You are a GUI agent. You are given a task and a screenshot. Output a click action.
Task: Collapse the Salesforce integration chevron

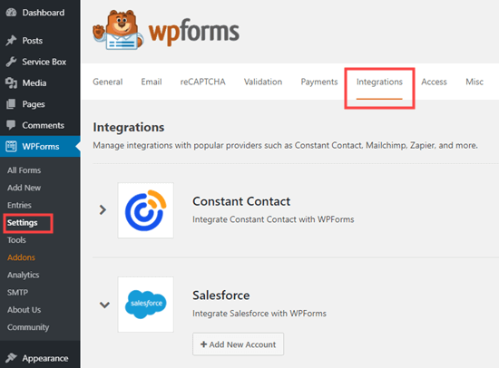(104, 305)
